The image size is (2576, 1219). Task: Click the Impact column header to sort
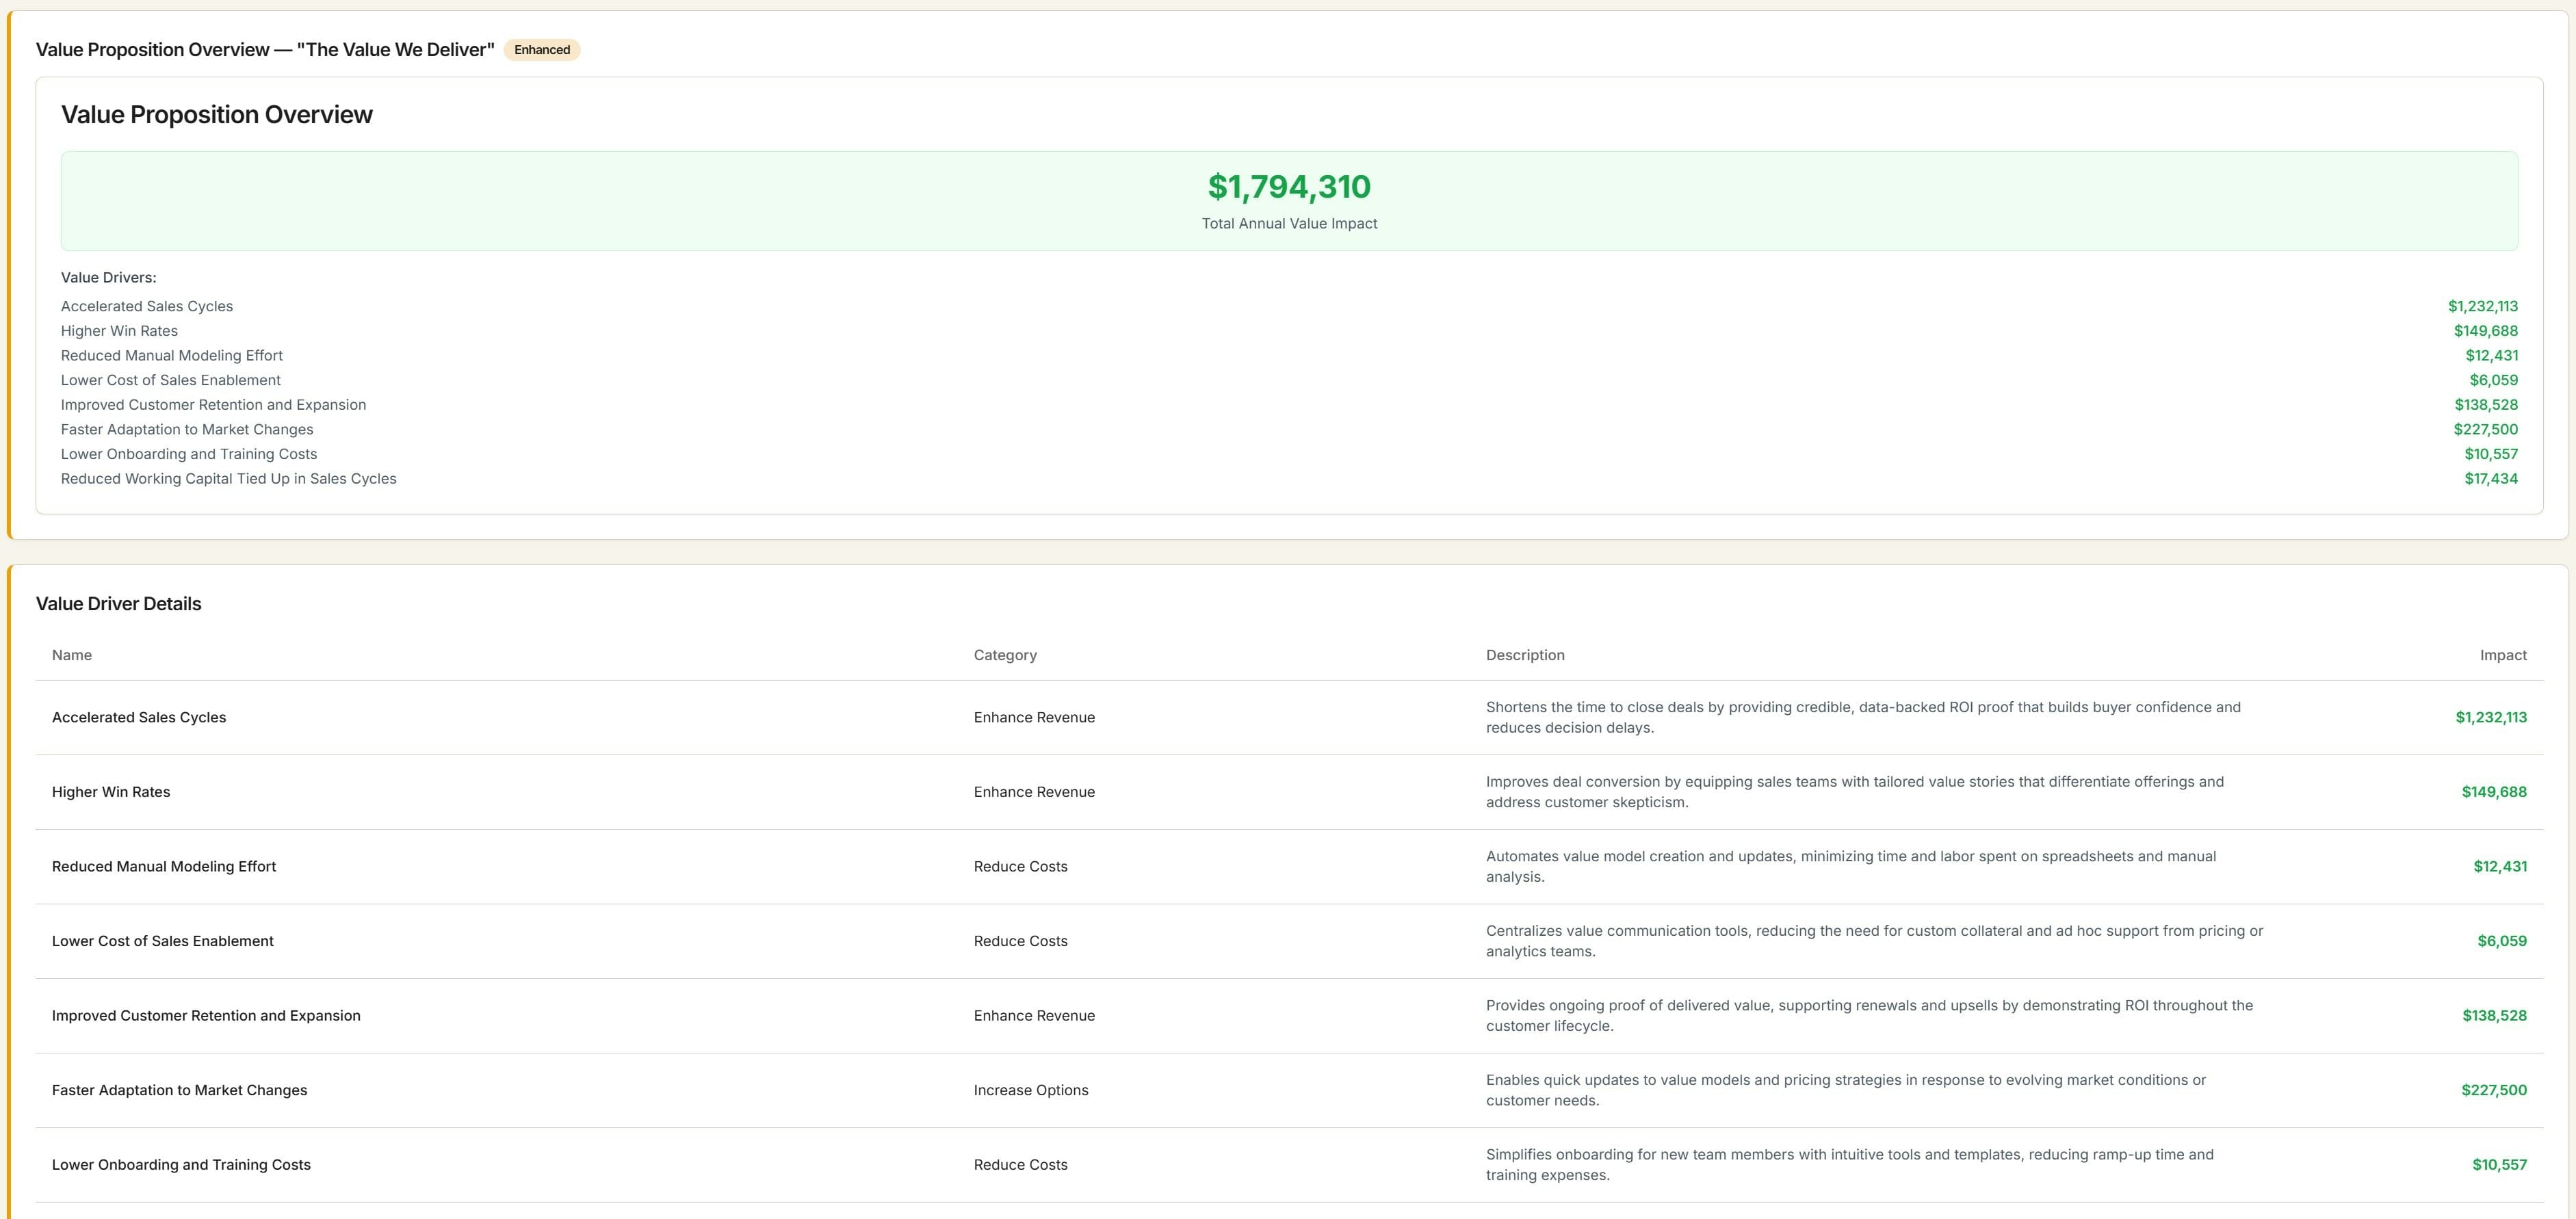click(2503, 655)
